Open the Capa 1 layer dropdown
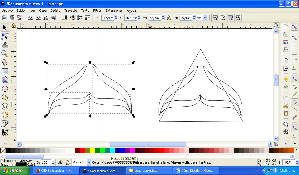 pyautogui.click(x=89, y=162)
